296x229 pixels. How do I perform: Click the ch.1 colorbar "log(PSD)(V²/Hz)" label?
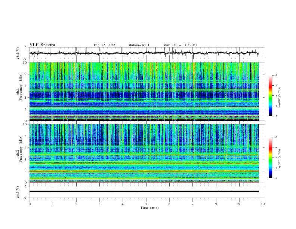(x=280, y=98)
